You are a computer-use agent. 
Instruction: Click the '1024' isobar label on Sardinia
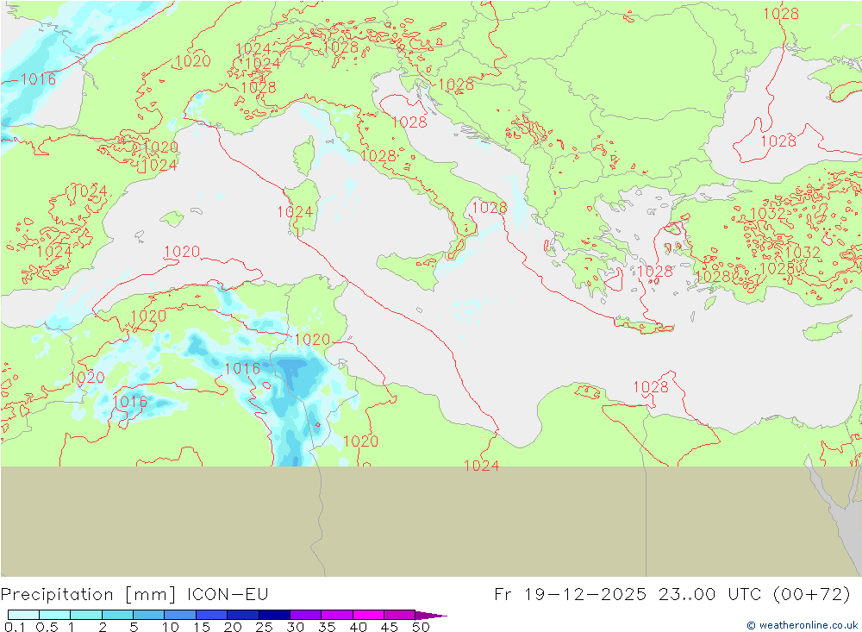tap(295, 212)
